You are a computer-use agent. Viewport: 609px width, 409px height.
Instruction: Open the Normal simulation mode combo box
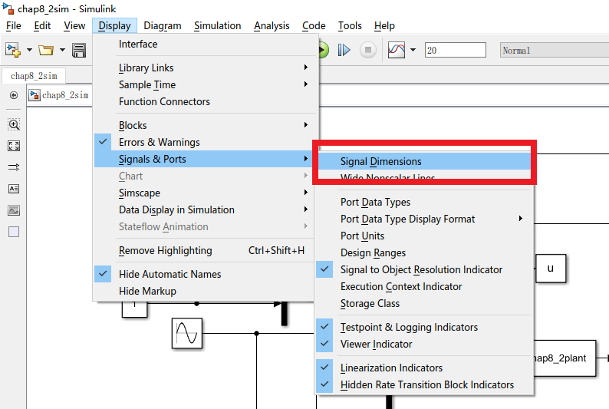point(555,50)
